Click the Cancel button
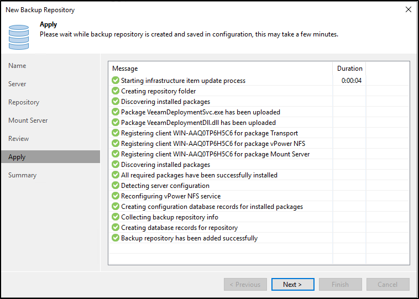 387,284
